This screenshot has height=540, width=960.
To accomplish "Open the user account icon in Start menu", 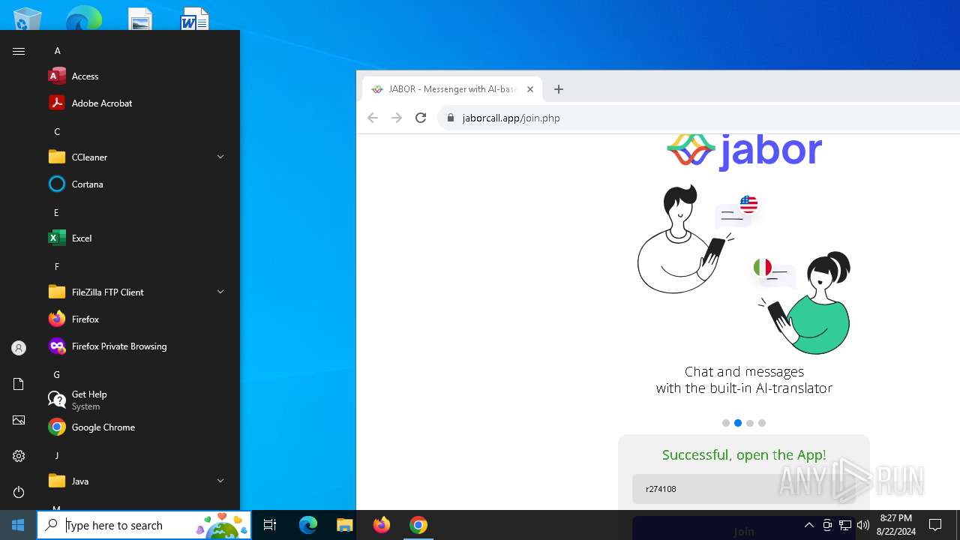I will pos(19,348).
